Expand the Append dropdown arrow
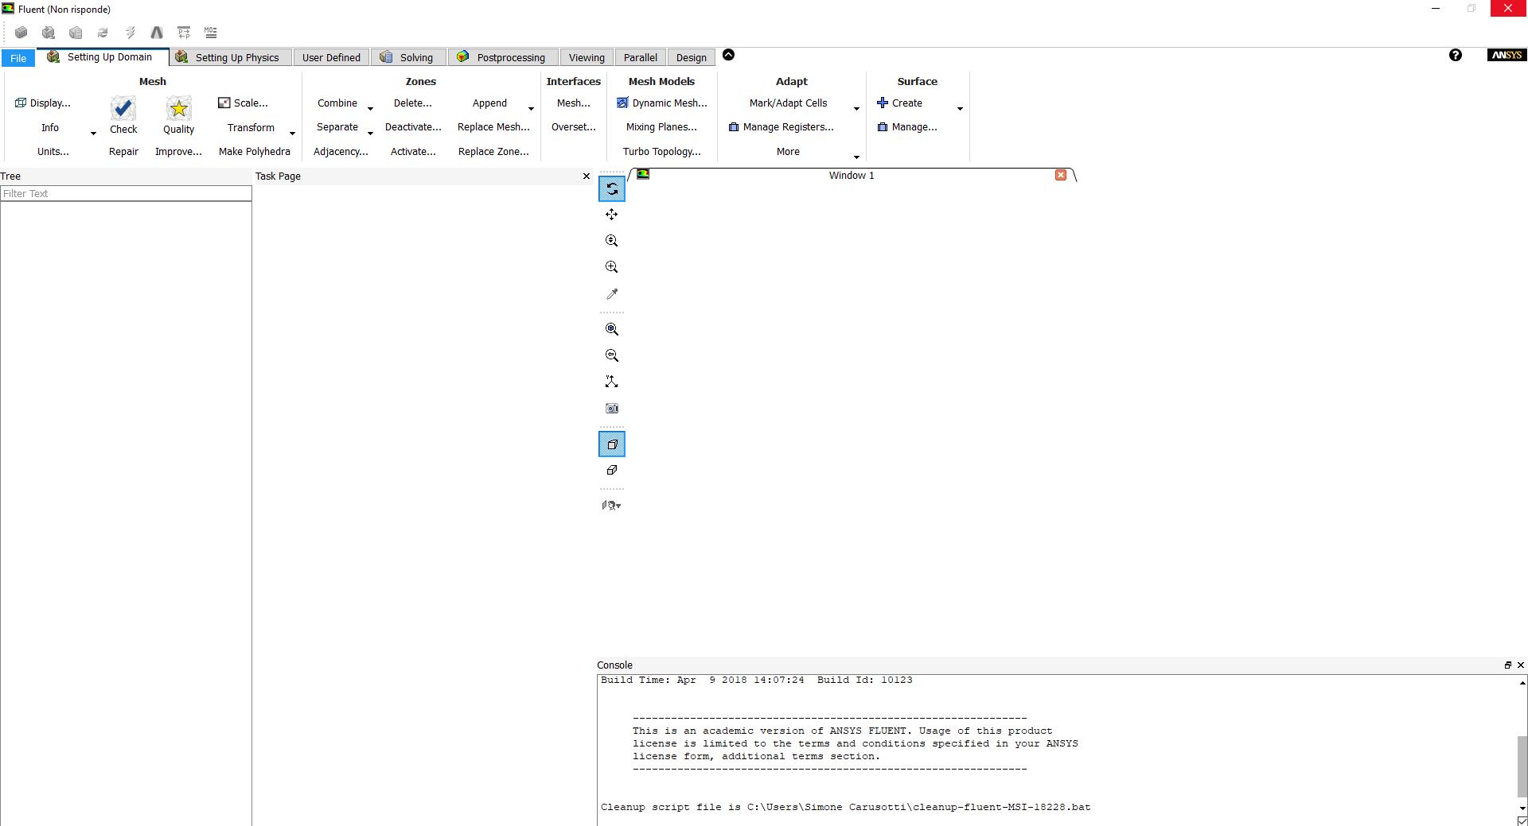Viewport: 1528px width, 826px height. pos(531,109)
